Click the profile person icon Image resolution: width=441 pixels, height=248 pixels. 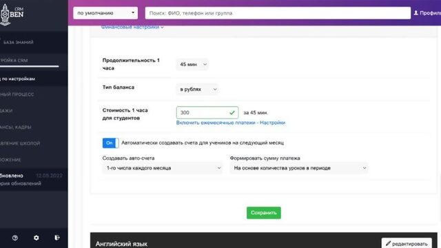pos(416,13)
